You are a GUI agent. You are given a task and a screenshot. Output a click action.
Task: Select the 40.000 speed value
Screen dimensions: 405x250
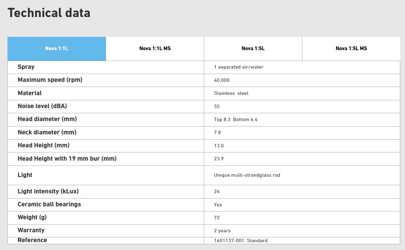click(x=222, y=80)
